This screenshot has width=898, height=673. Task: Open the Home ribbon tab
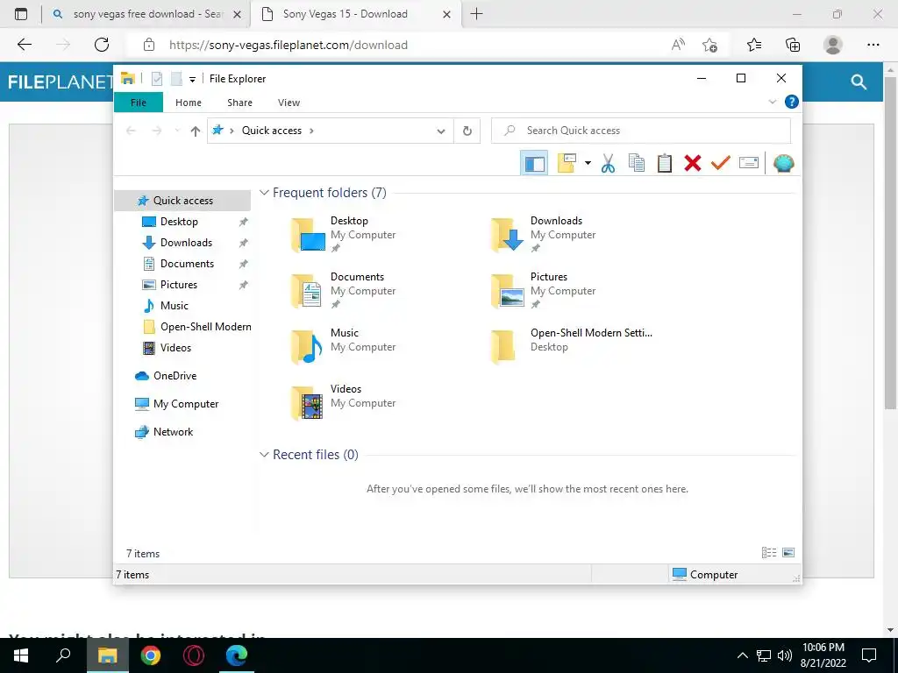pos(189,103)
